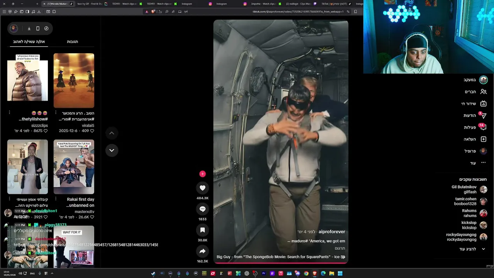Image resolution: width=494 pixels, height=278 pixels.
Task: Switch to the תגובות comments tab
Action: (73, 42)
